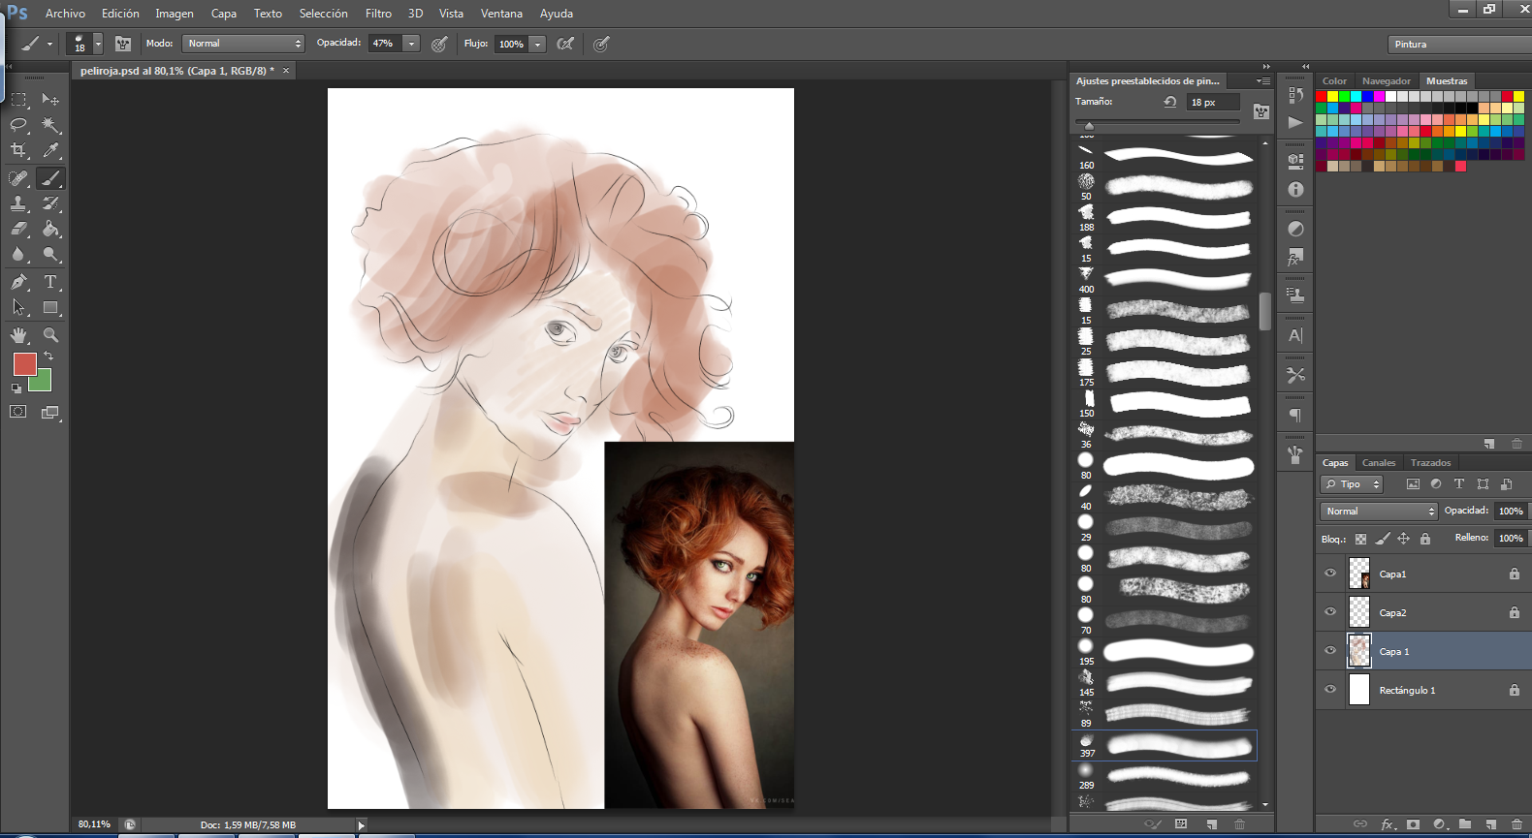Select the Crop tool
This screenshot has height=838, width=1532.
18,150
